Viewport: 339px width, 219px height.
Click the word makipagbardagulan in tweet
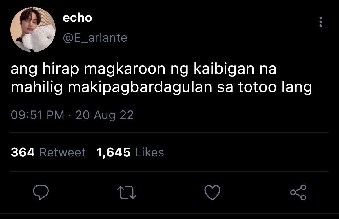pyautogui.click(x=140, y=87)
